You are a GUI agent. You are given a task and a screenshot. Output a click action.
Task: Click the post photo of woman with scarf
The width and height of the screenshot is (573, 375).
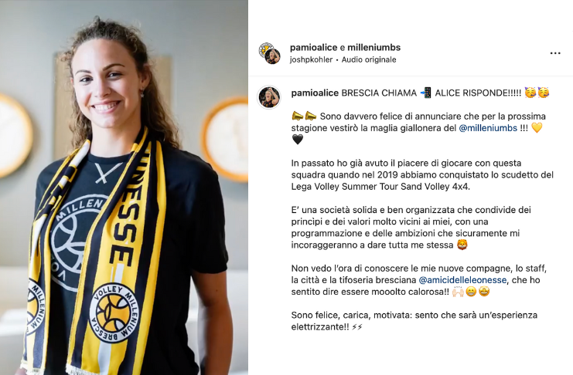point(124,187)
